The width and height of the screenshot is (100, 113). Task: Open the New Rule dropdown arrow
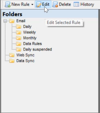(32, 4)
